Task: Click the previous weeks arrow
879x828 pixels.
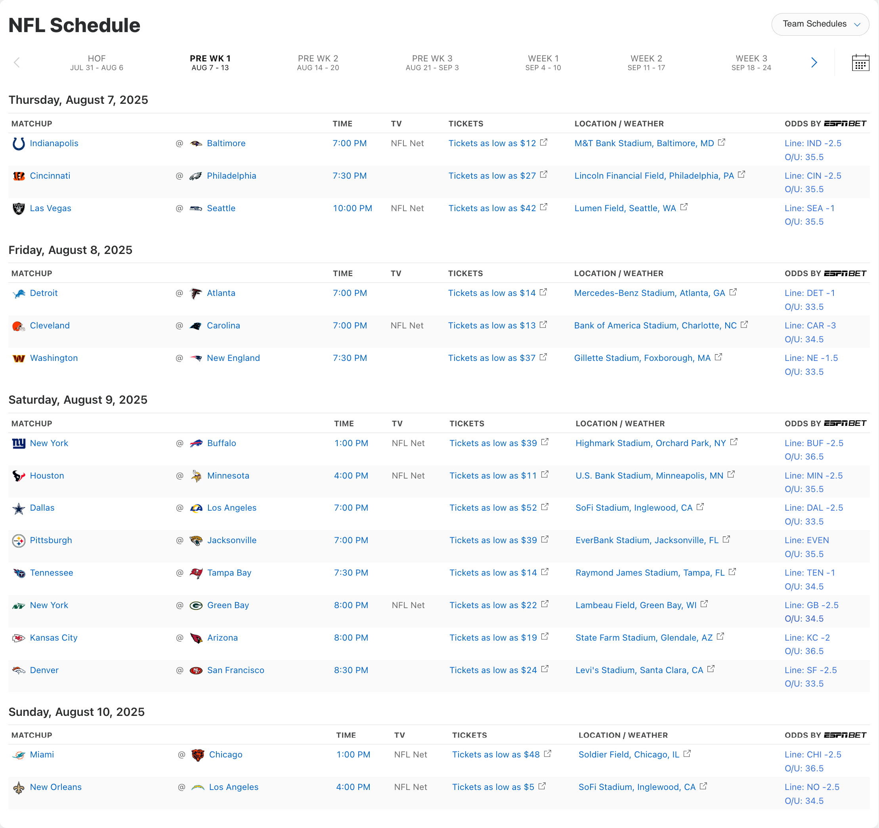Action: point(17,63)
